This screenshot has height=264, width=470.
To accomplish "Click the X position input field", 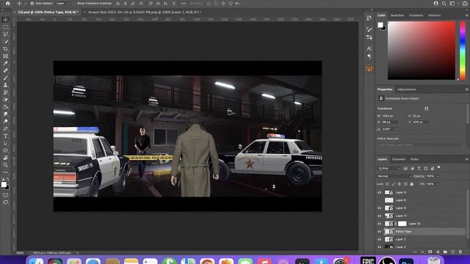I will [x=390, y=122].
